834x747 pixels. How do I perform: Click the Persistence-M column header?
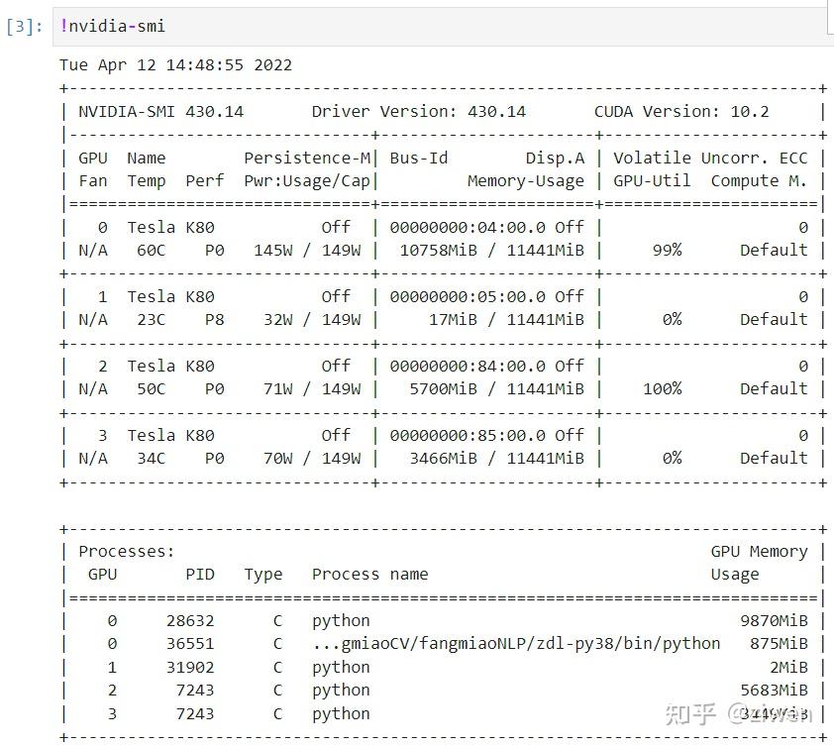click(307, 159)
